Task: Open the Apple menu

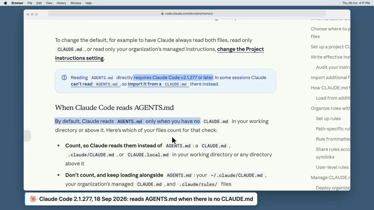Action: coord(5,3)
